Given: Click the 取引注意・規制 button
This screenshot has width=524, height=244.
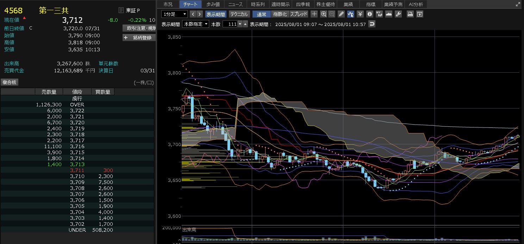Looking at the screenshot, I should click(139, 28).
